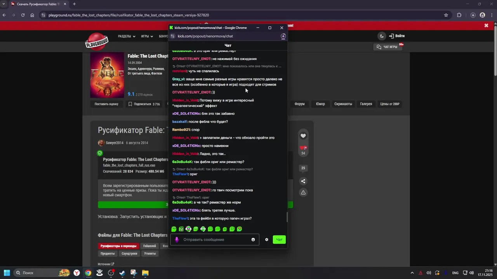Viewport: 497px width, 279px height.
Task: Click the Playground logo
Action: pos(97,42)
